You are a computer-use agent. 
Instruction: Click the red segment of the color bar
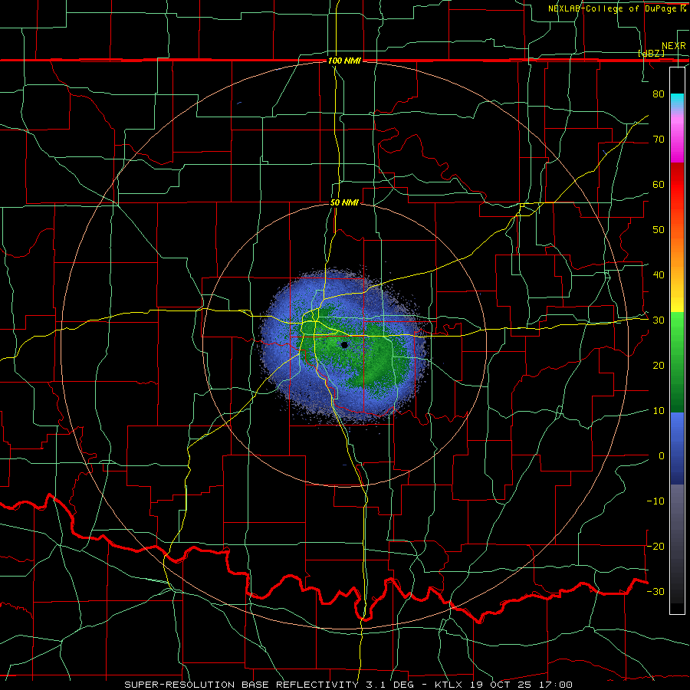click(677, 185)
